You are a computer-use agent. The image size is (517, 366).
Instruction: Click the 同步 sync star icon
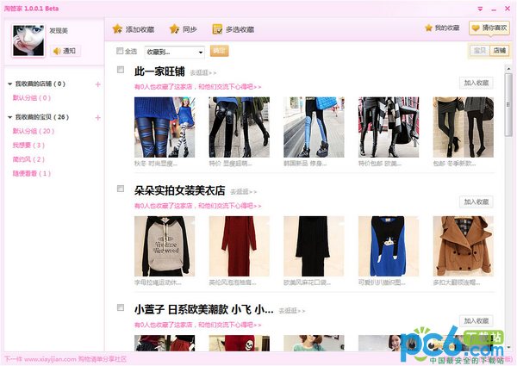click(x=174, y=29)
